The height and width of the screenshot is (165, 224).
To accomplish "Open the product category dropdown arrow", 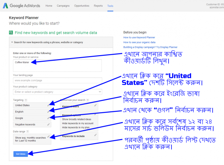I will [100, 92].
